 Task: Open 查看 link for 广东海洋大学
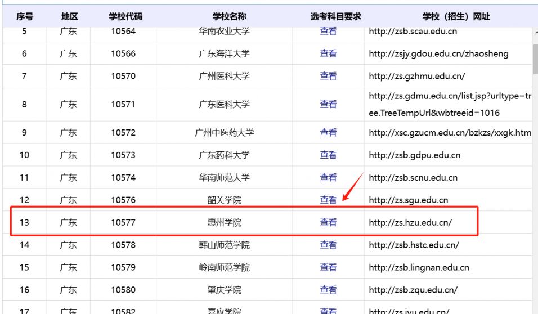click(x=328, y=53)
